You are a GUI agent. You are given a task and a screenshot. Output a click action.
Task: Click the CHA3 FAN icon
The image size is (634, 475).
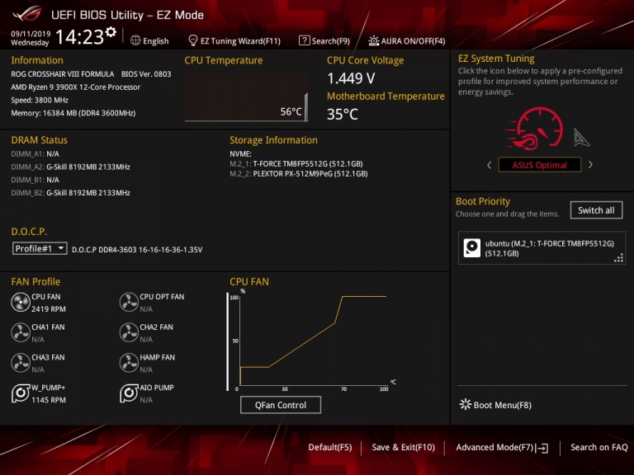pos(20,363)
